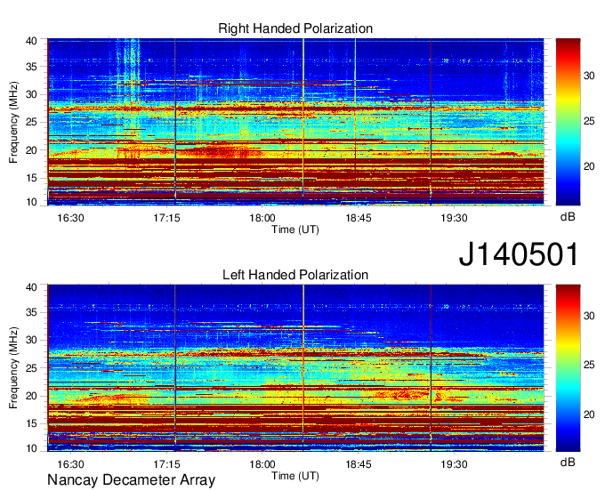This screenshot has width=605, height=491.
Task: Click the "Left Handed Polarization" title
Action: [x=295, y=275]
